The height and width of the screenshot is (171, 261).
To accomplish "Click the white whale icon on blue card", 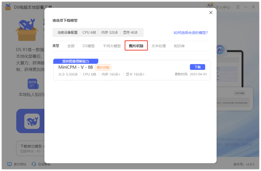I will click(x=32, y=121).
